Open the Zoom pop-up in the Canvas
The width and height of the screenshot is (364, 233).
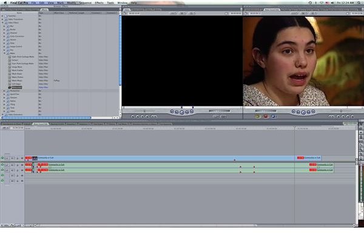click(x=294, y=13)
